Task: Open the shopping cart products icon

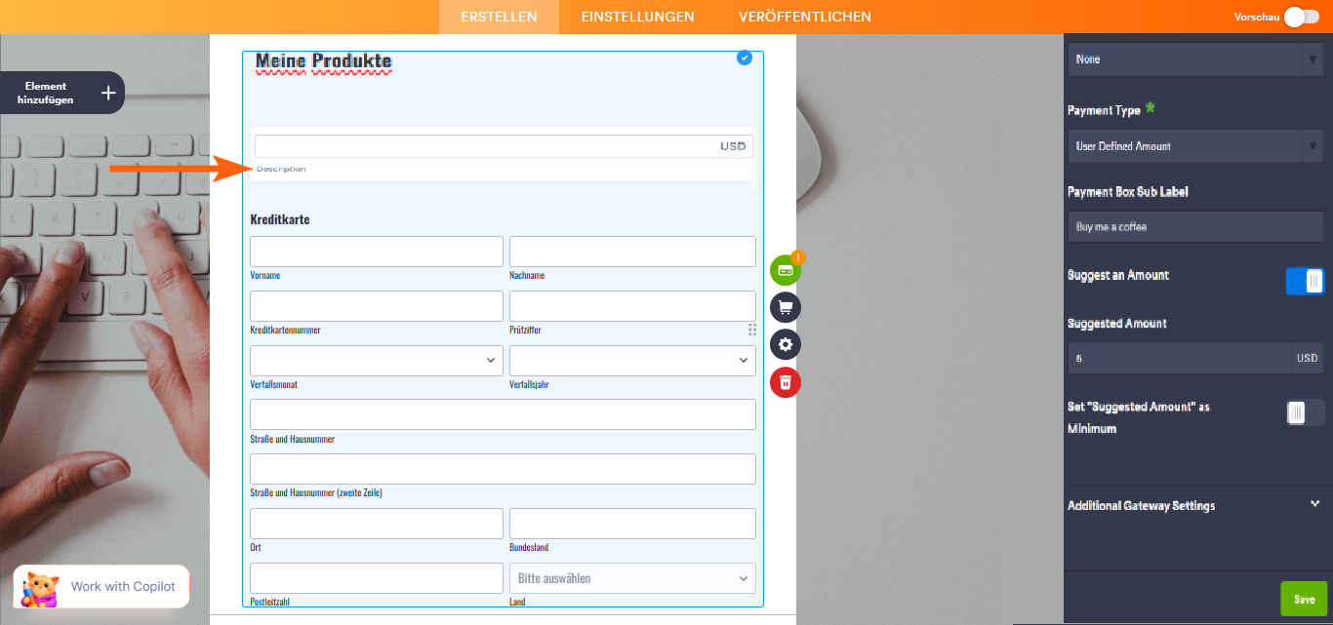Action: 785,307
